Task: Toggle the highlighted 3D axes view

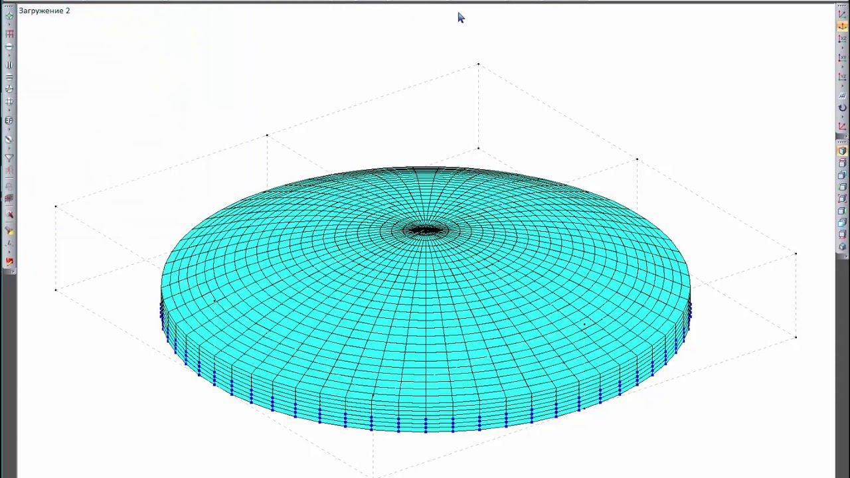Action: point(842,27)
